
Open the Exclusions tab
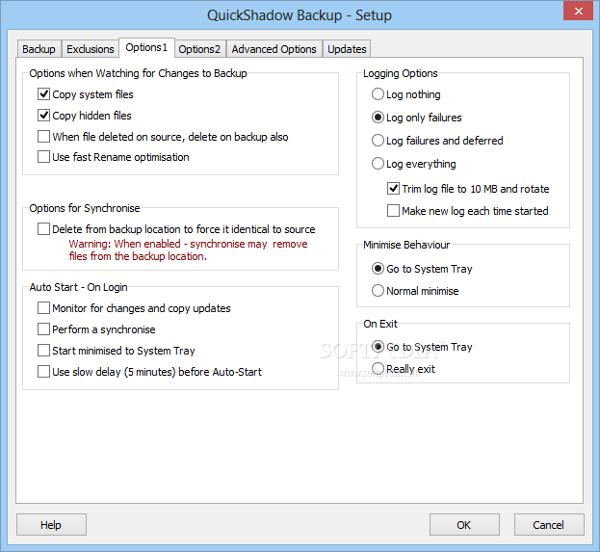[91, 49]
